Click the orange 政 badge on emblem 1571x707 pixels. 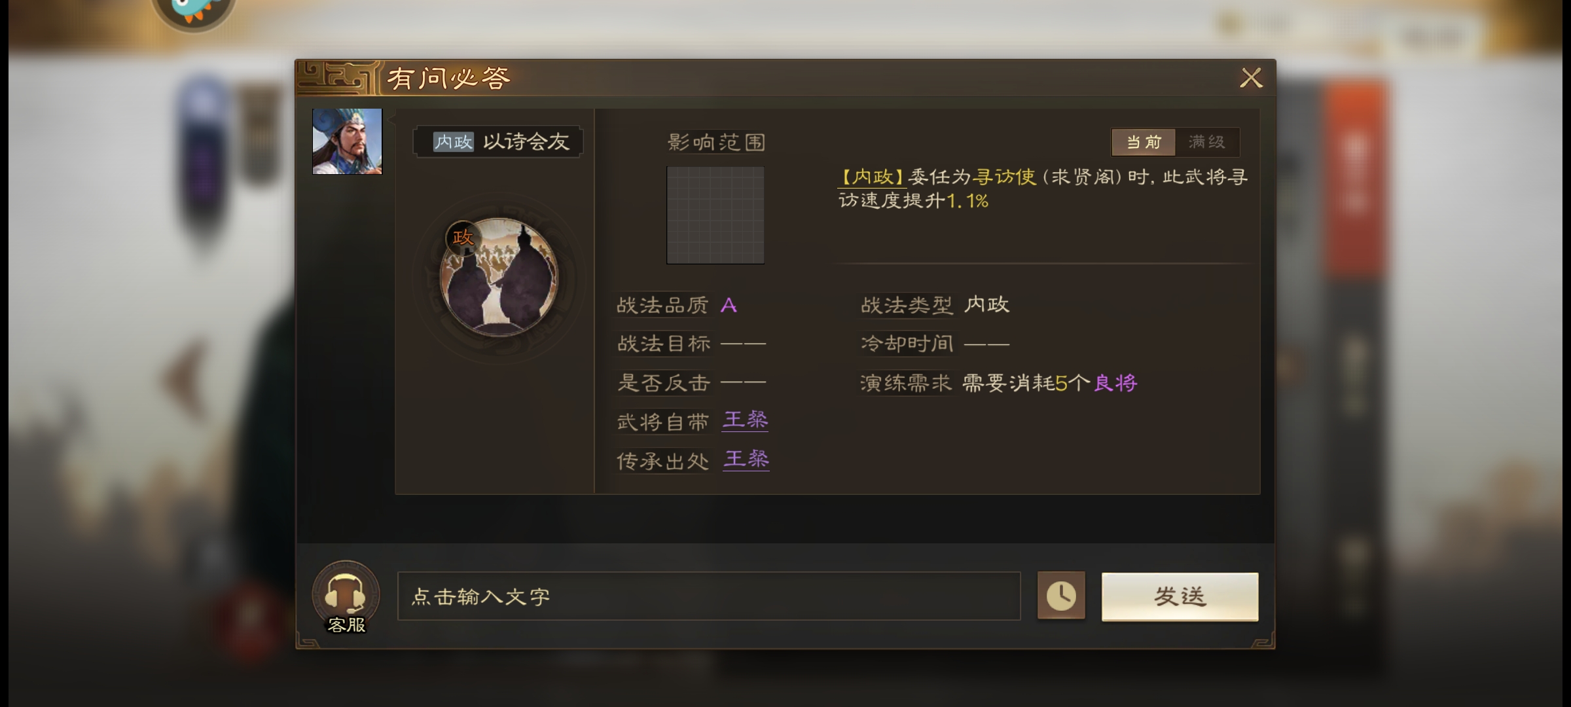(463, 237)
